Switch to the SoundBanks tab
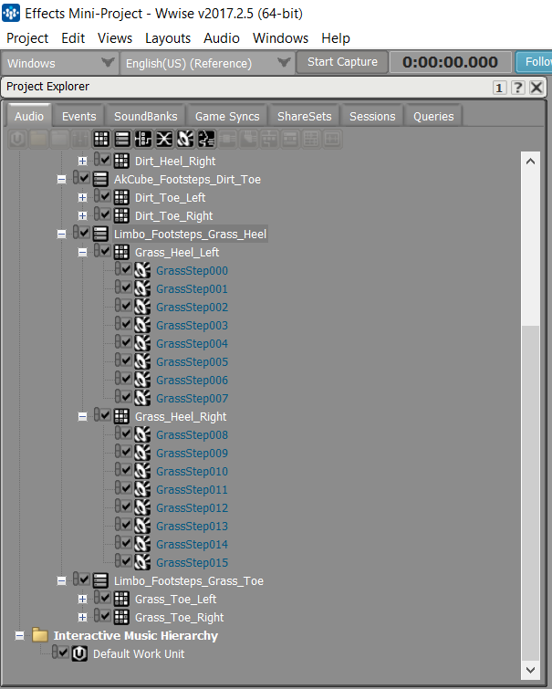This screenshot has width=552, height=689. click(x=145, y=116)
